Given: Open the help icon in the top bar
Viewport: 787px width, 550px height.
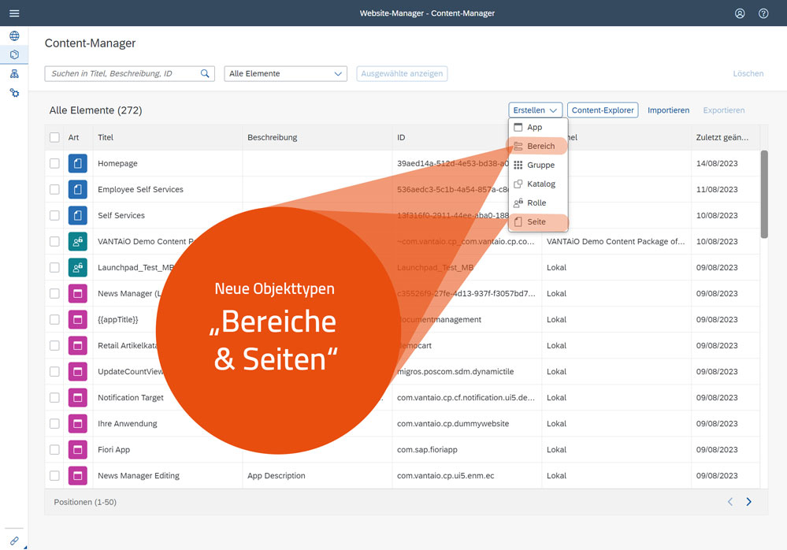Looking at the screenshot, I should 763,13.
